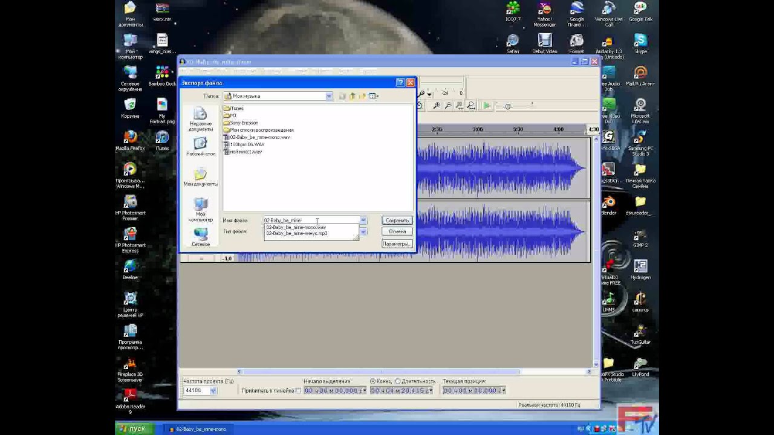Open Мой компьютер in the places bar
This screenshot has height=435, width=774.
point(200,210)
